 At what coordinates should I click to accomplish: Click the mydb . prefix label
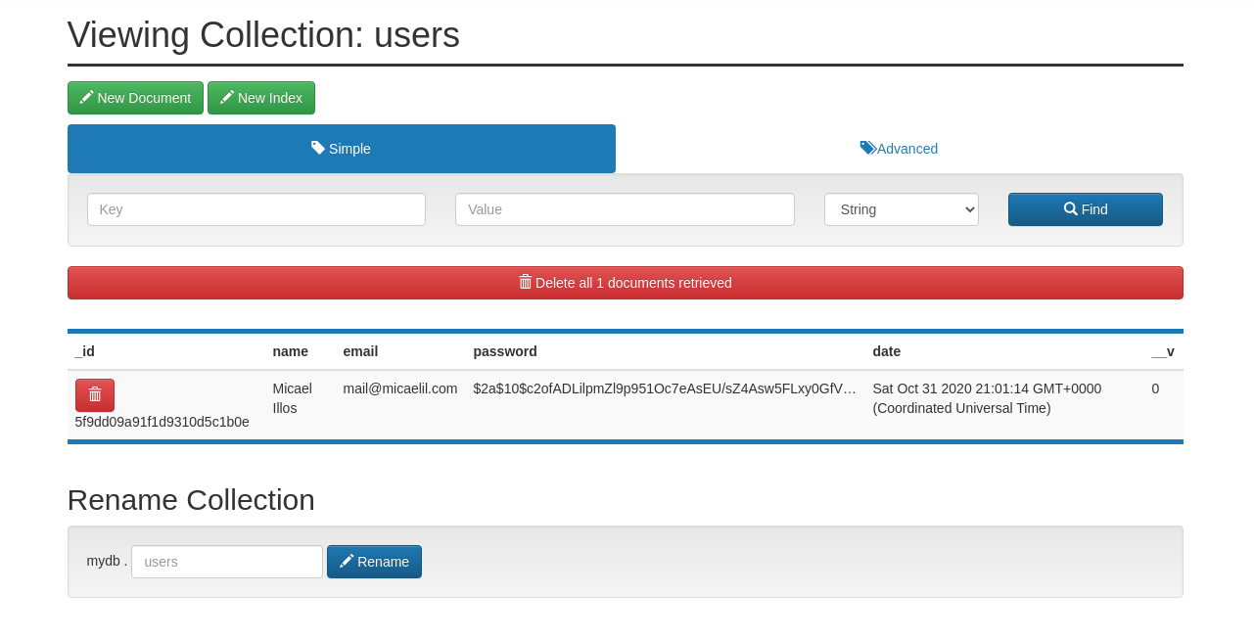tap(107, 561)
